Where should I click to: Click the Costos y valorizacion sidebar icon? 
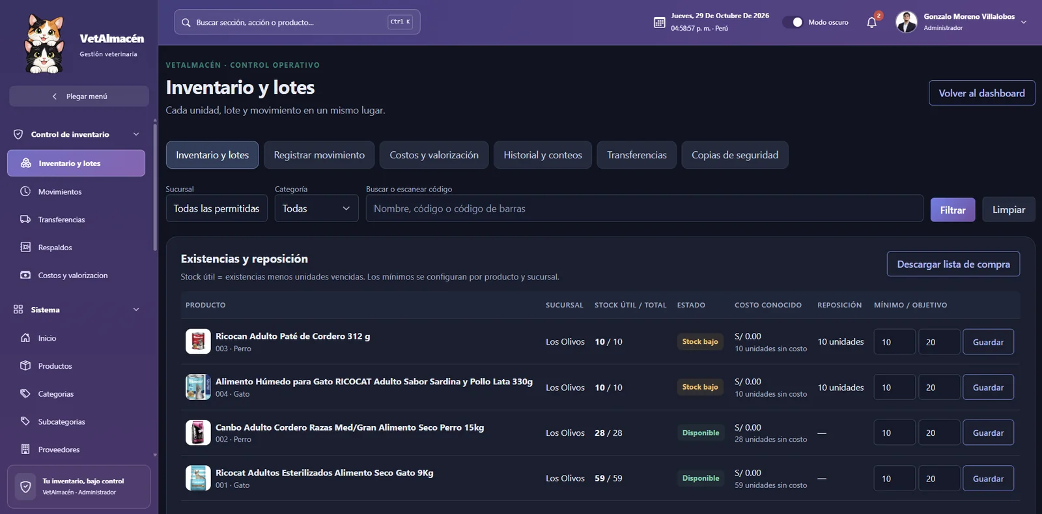pos(25,275)
